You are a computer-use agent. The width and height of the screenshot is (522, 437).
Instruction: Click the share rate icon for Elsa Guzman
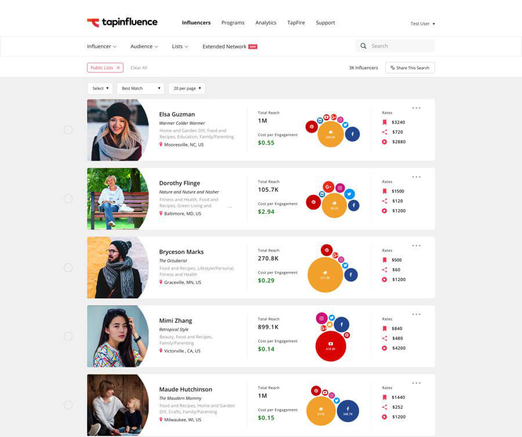pos(384,132)
